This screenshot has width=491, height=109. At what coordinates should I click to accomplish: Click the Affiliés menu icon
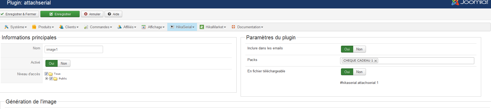coord(119,27)
